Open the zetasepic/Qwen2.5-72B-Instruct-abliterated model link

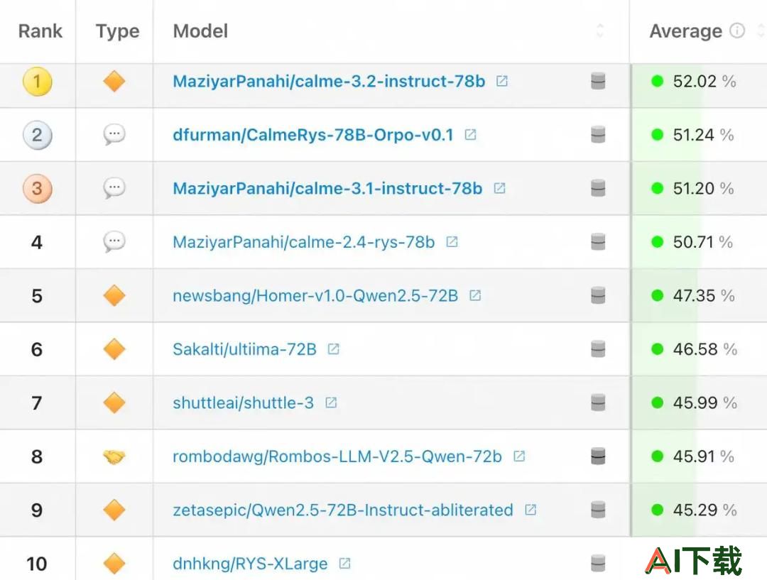[343, 510]
